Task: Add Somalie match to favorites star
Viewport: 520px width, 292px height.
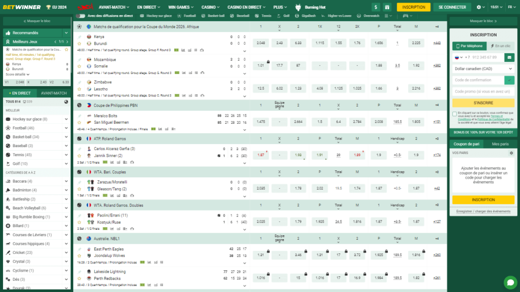Action: [79, 66]
